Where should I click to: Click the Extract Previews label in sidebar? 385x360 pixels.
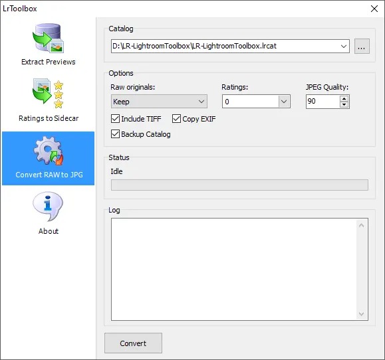click(x=49, y=62)
